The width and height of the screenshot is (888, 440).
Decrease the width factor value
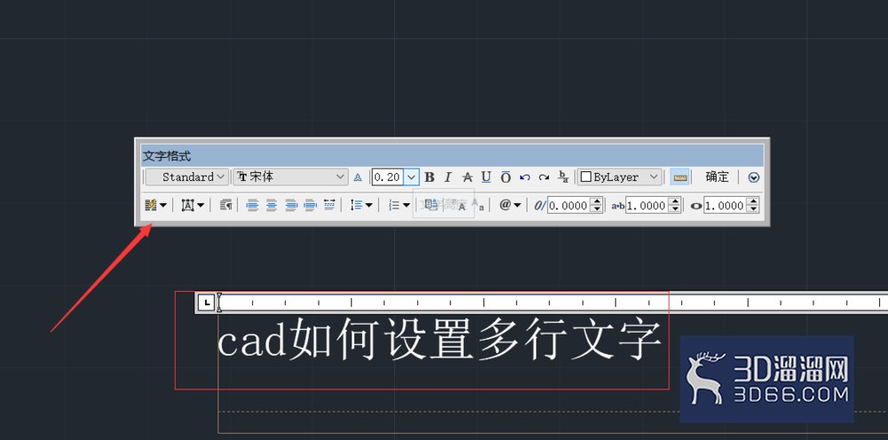752,209
